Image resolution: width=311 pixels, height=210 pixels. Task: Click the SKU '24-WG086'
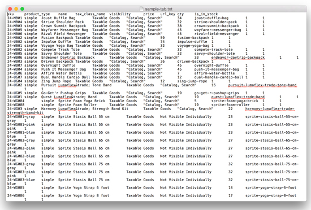(x=16, y=196)
